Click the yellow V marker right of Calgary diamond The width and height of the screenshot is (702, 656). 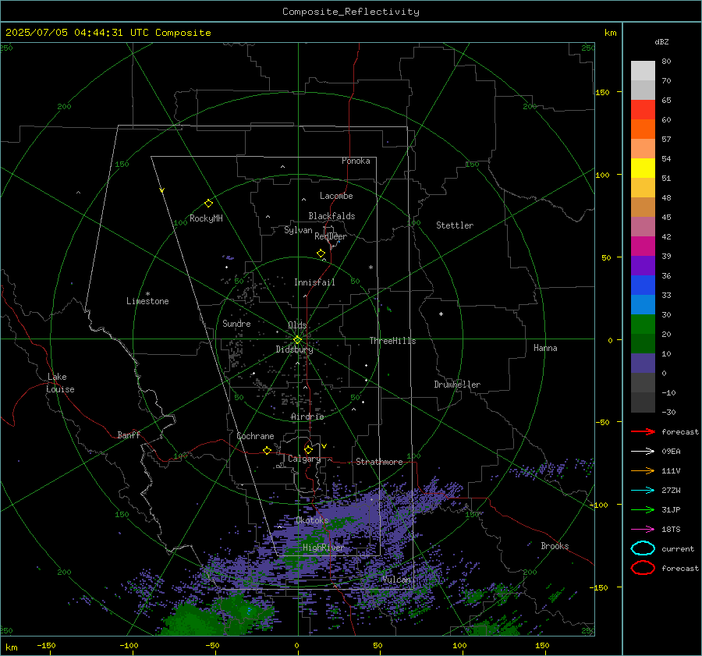click(x=324, y=446)
